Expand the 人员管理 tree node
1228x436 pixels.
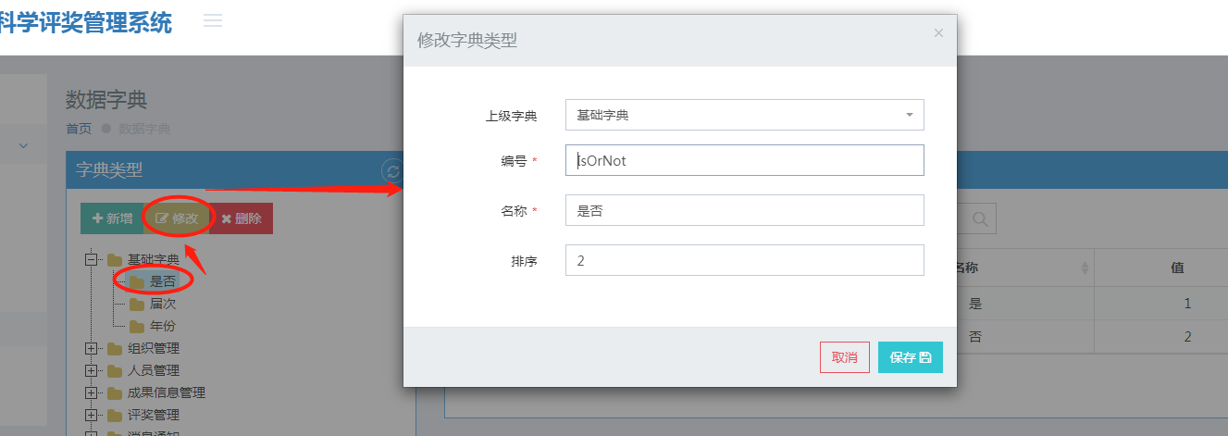(x=92, y=370)
